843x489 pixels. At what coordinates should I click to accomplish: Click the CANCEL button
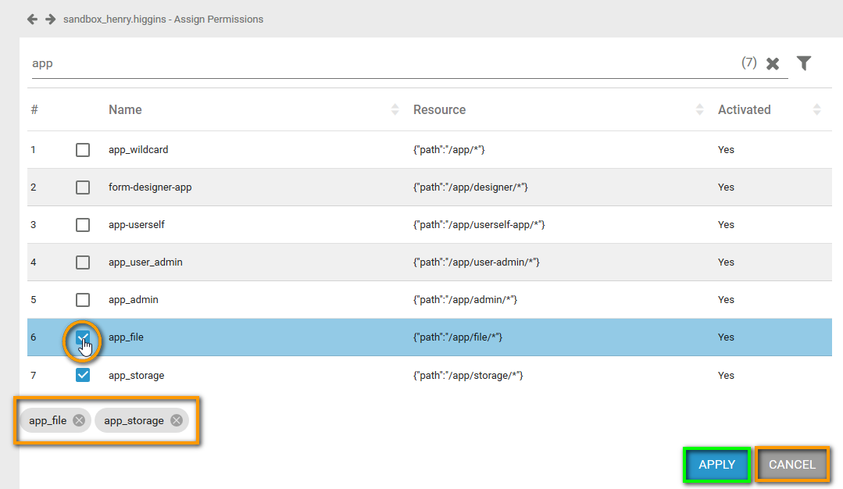[791, 464]
